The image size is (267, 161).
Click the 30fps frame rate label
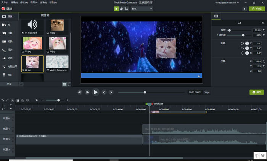(207, 92)
